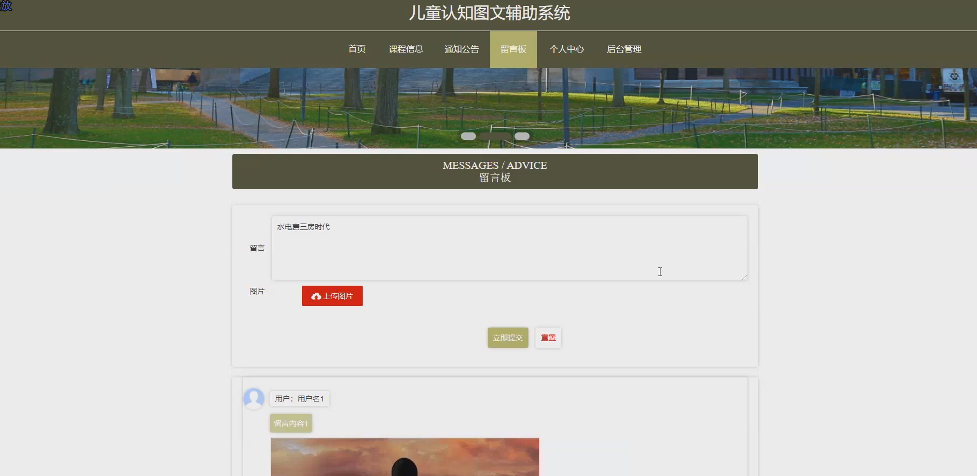Click the 用户：用户名1 label
977x476 pixels.
[x=299, y=399]
